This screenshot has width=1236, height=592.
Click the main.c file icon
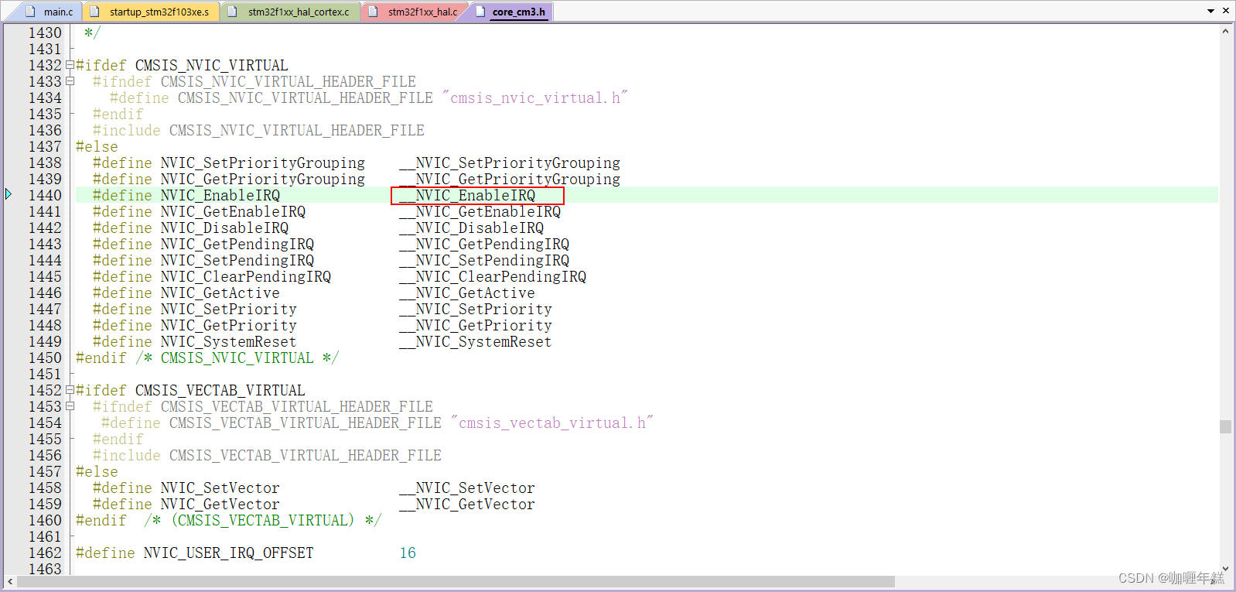pos(31,12)
